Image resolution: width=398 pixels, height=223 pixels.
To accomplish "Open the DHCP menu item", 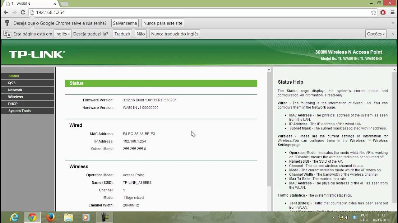I will point(27,104).
